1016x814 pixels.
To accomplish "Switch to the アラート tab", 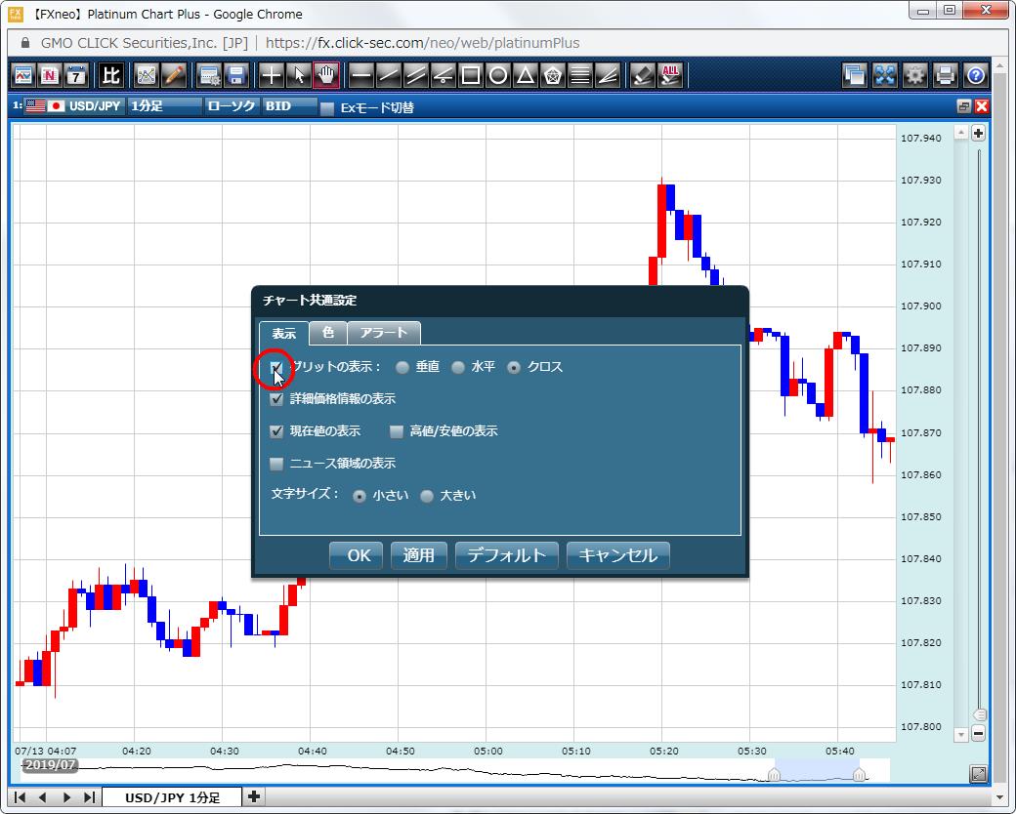I will point(383,333).
